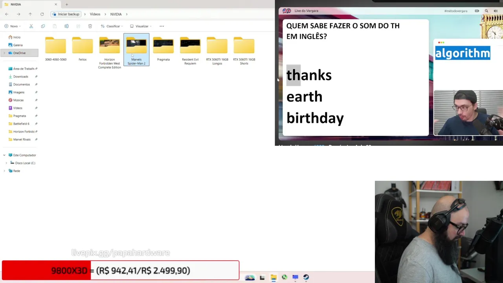The width and height of the screenshot is (503, 283).
Task: Expand the OneDrive tree node
Action: coord(4,53)
